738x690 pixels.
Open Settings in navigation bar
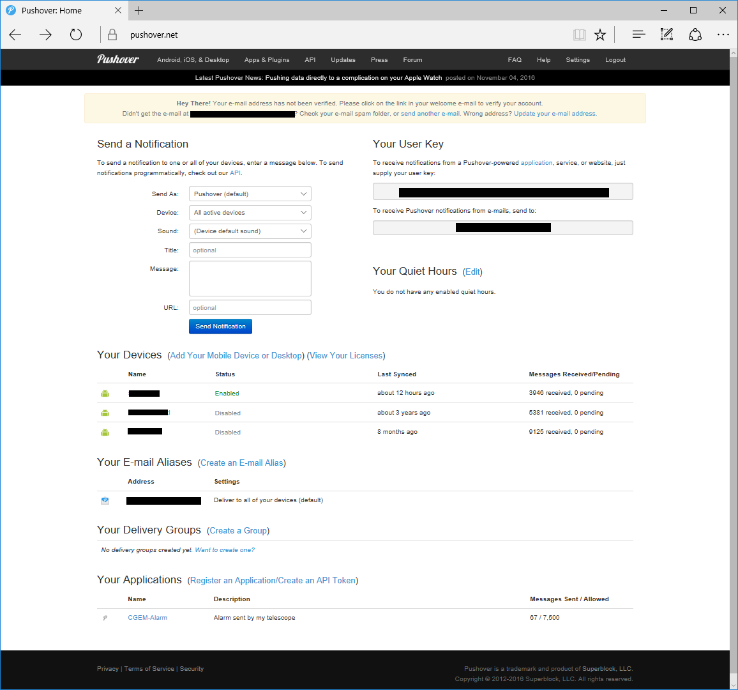tap(578, 60)
